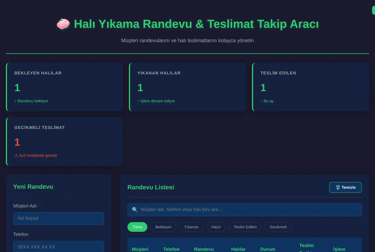Click the green count in the Bekleyen Halılar card

point(17,88)
